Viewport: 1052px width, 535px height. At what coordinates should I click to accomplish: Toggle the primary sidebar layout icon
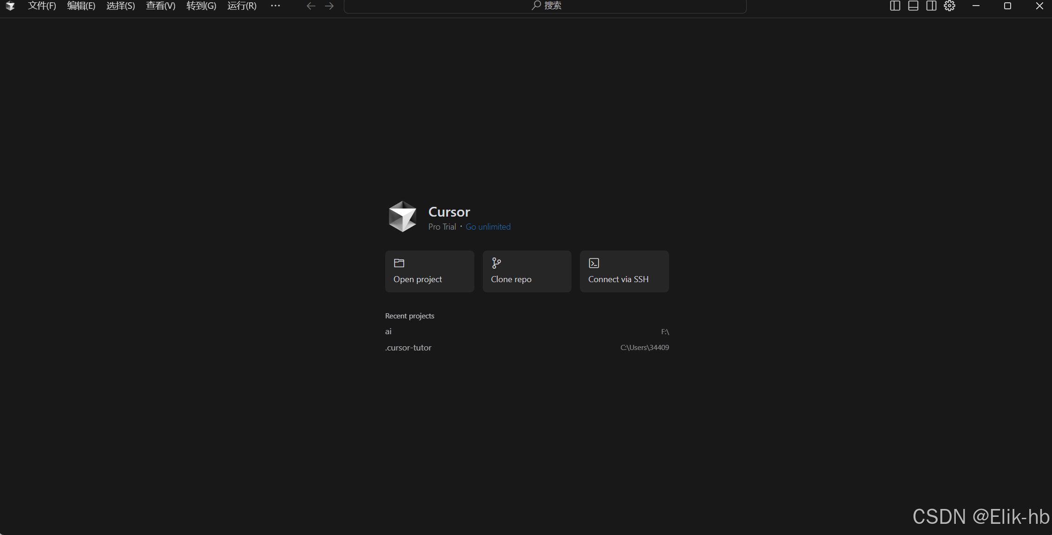[895, 6]
